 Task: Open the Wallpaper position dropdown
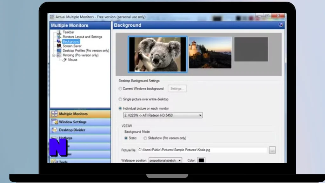tap(165, 160)
